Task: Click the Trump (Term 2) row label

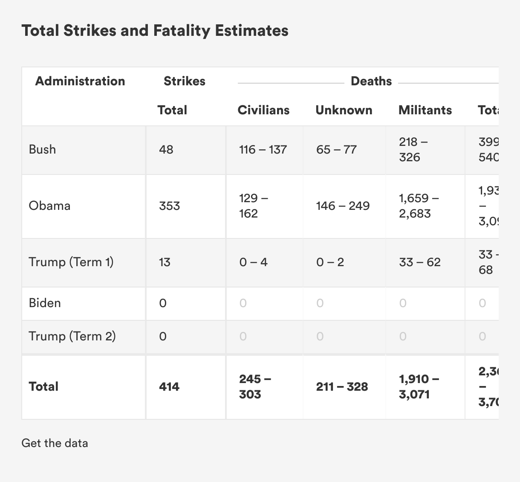Action: [x=72, y=336]
